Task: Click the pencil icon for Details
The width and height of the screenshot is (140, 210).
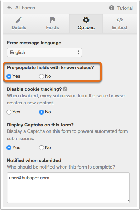Action: 19,20
